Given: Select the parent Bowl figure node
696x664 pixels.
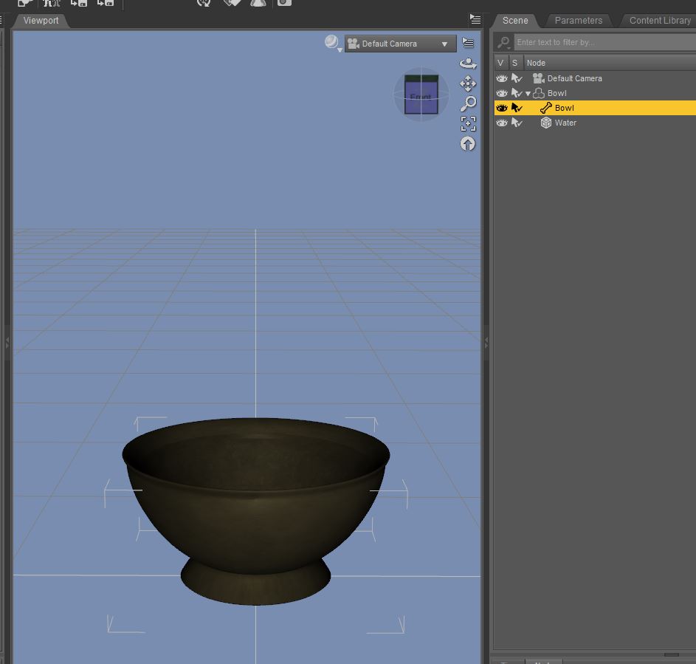Looking at the screenshot, I should (557, 93).
